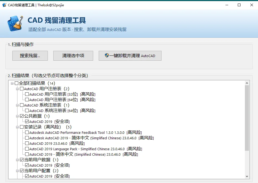Select the AutoCAD 2019 Language Pack row text
The height and width of the screenshot is (183, 258).
tap(86, 149)
